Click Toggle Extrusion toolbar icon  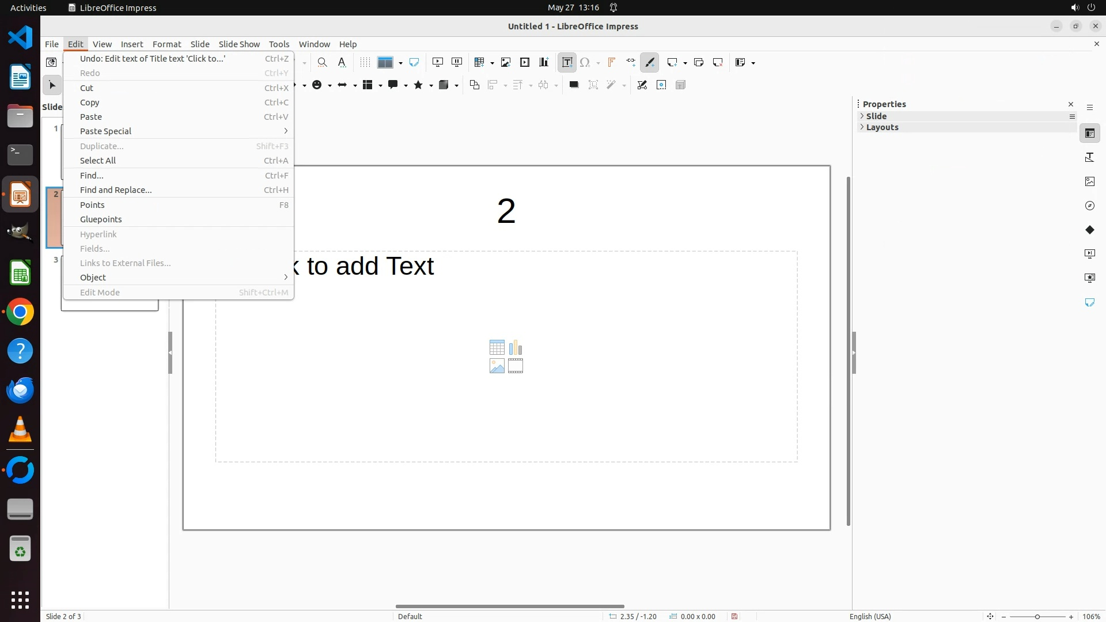[680, 85]
